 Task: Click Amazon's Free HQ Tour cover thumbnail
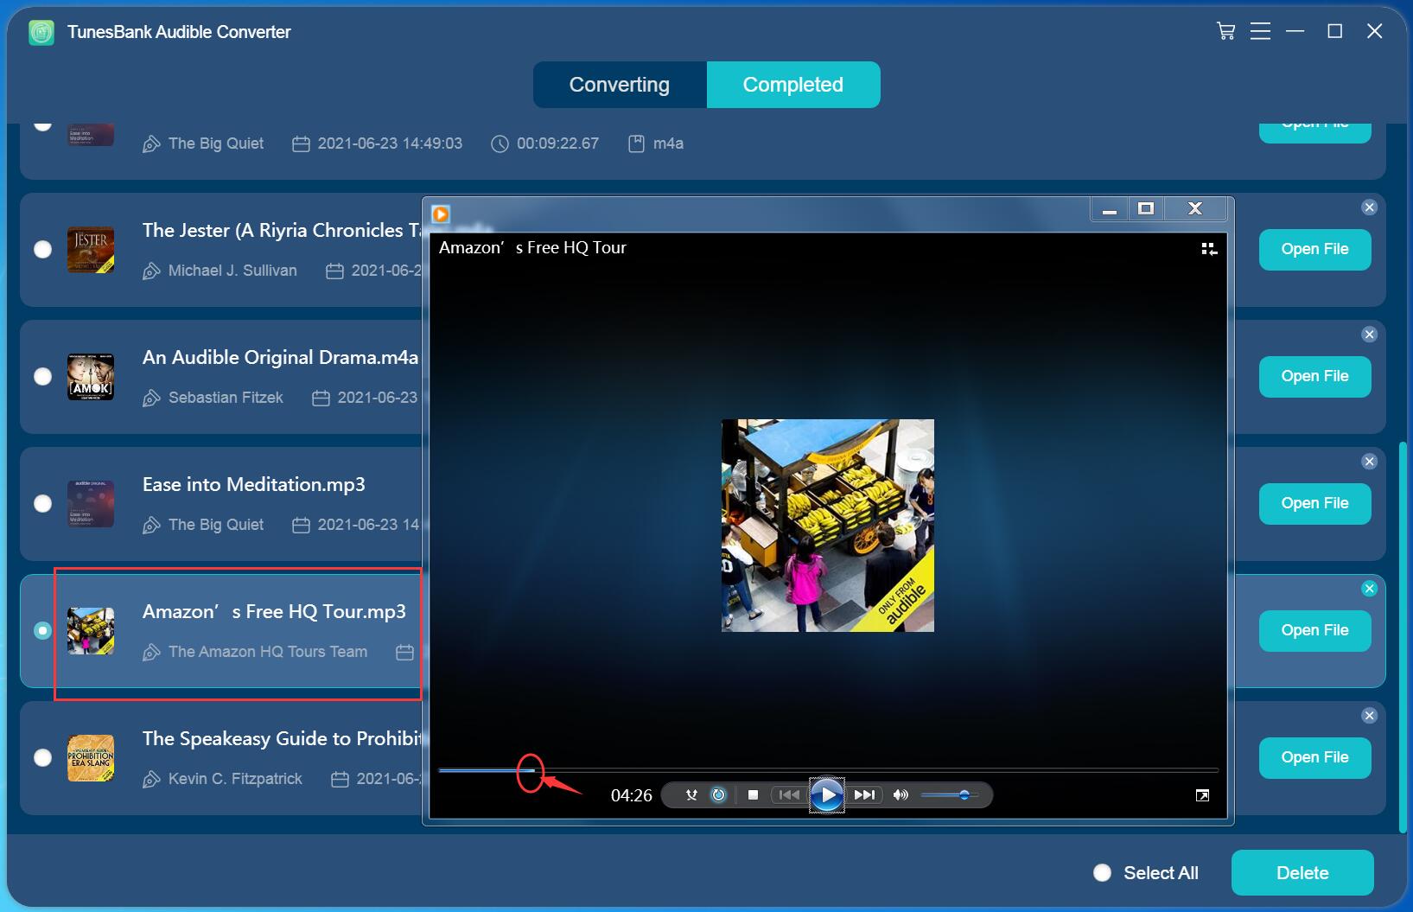click(91, 631)
